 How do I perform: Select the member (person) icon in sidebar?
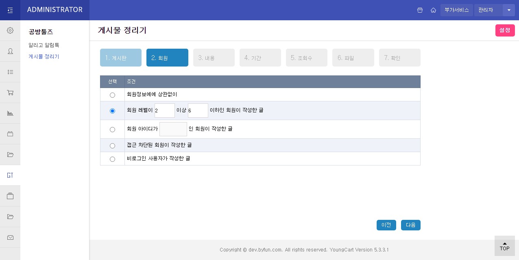[x=10, y=51]
